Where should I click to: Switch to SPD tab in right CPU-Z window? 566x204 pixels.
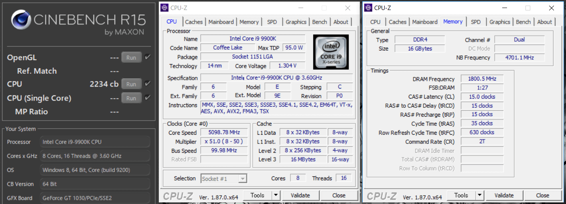476,22
